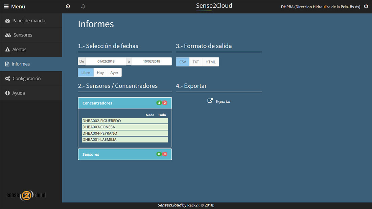Click Todo to select all concentrators
372x209 pixels.
[162, 115]
